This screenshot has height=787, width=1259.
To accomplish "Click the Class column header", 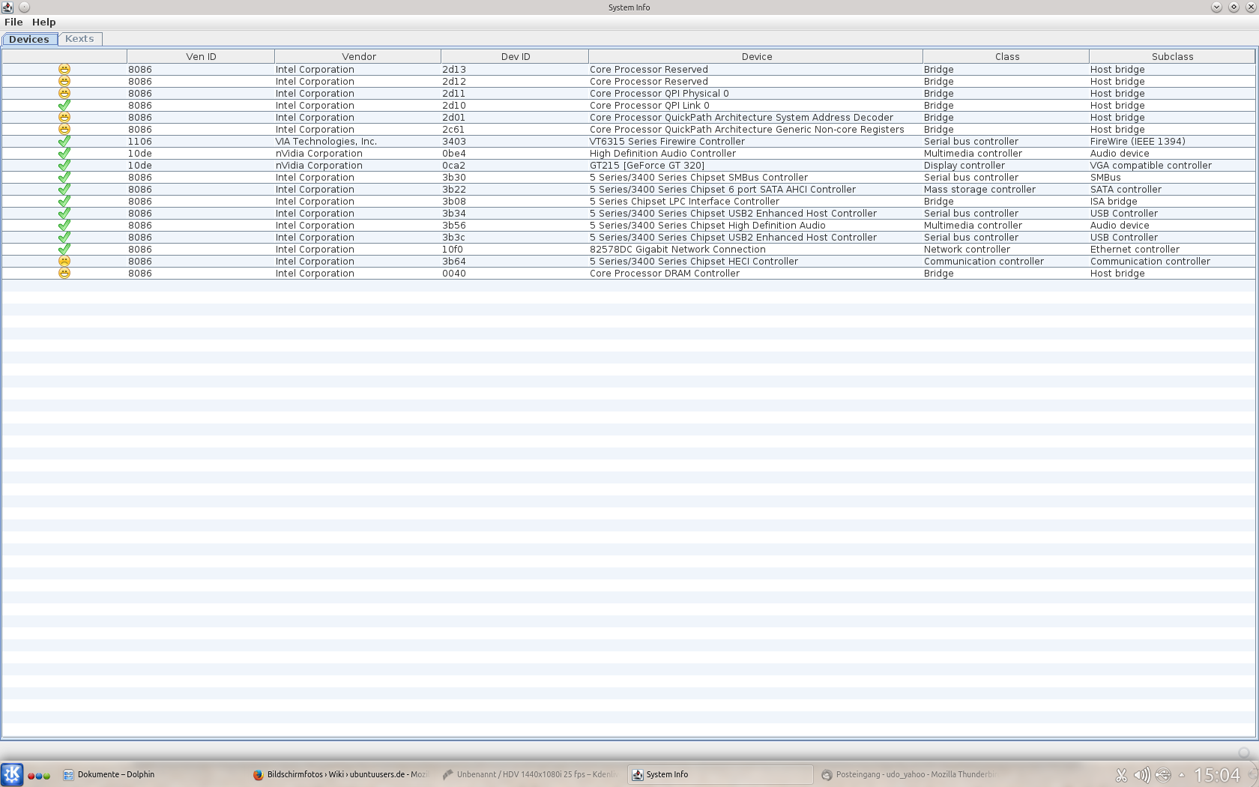I will click(x=1006, y=56).
